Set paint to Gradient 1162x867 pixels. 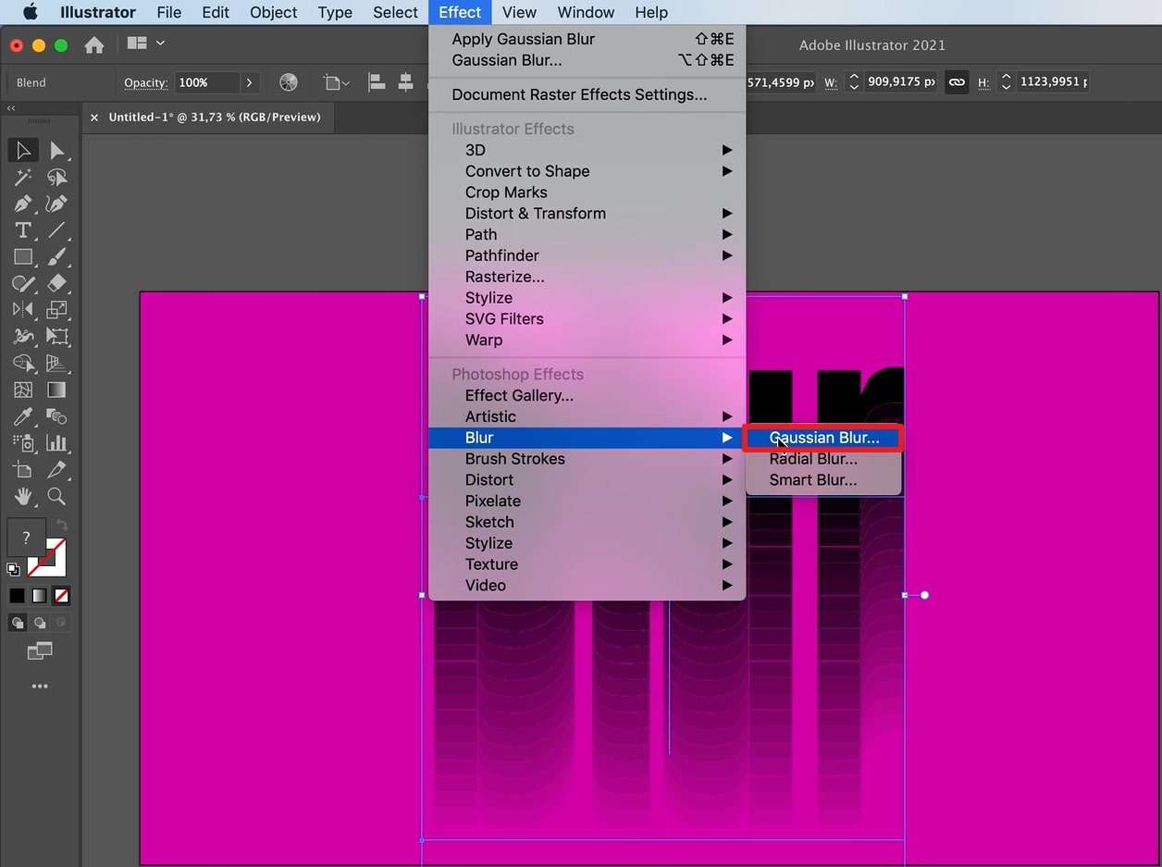point(40,596)
